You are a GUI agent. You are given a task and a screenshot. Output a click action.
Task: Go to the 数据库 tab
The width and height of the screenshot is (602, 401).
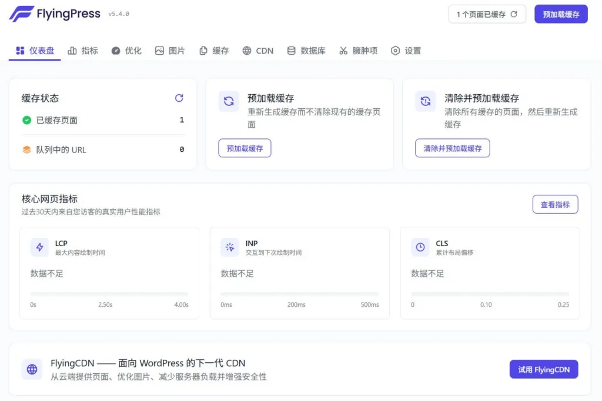point(306,51)
